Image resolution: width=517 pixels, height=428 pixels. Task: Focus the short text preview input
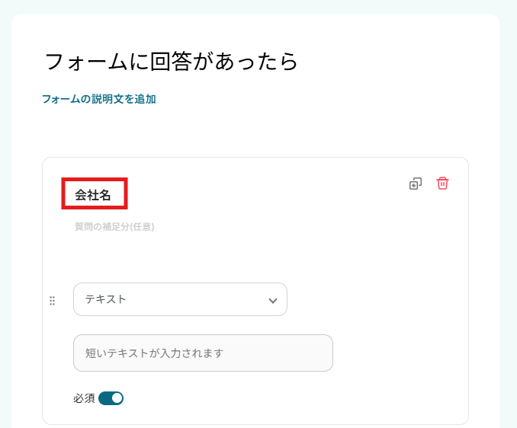pos(203,353)
